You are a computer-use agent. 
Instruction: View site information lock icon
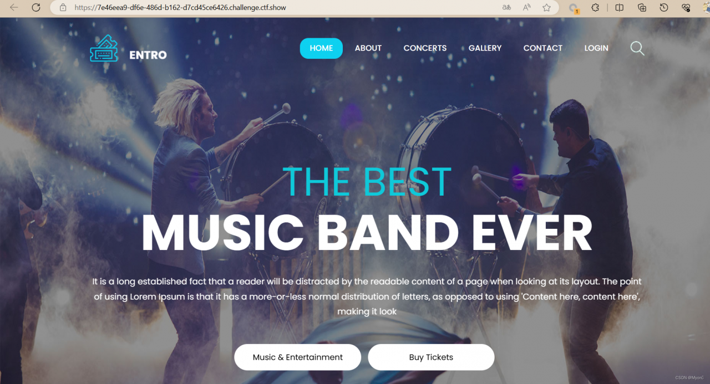[x=63, y=8]
